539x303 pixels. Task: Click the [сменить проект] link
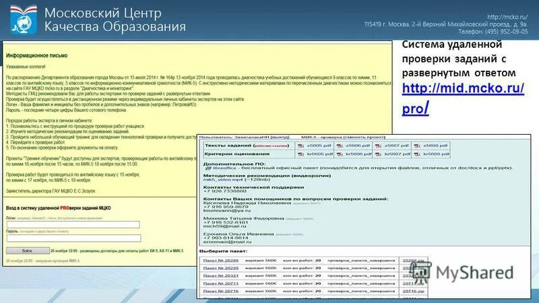pos(364,137)
